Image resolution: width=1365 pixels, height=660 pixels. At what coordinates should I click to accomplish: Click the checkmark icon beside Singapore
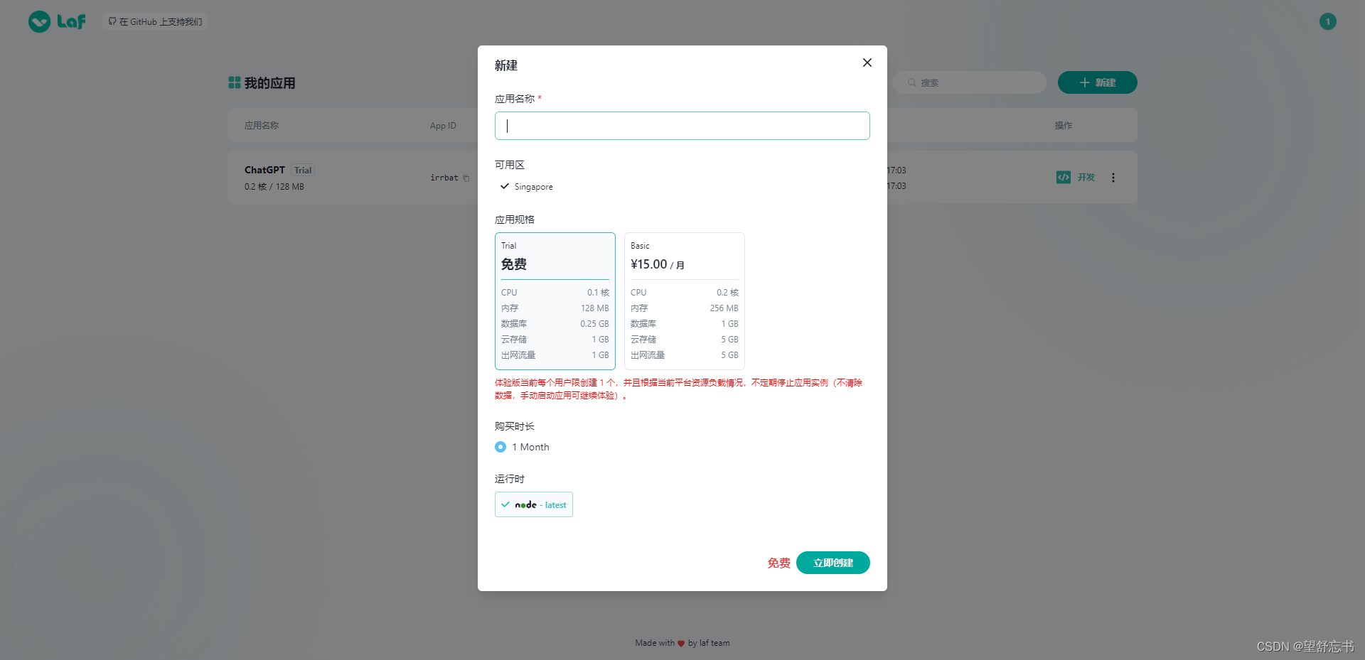click(504, 186)
